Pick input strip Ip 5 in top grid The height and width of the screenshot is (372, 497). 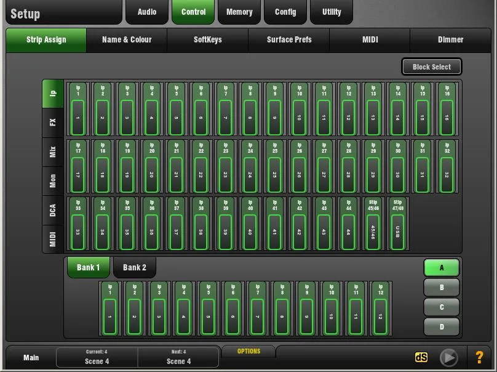(x=177, y=109)
